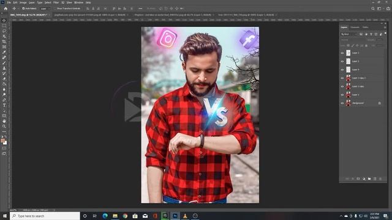This screenshot has width=392, height=220.
Task: Go to the Home screen icon
Action: click(x=6, y=9)
